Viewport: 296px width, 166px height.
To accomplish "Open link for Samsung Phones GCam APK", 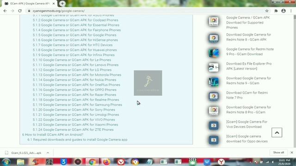I will click(77, 105).
